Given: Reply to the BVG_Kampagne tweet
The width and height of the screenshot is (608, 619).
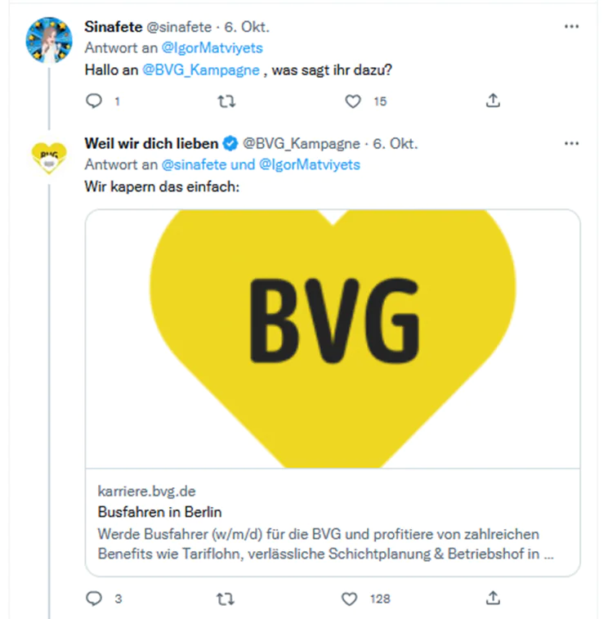Looking at the screenshot, I should click(95, 599).
